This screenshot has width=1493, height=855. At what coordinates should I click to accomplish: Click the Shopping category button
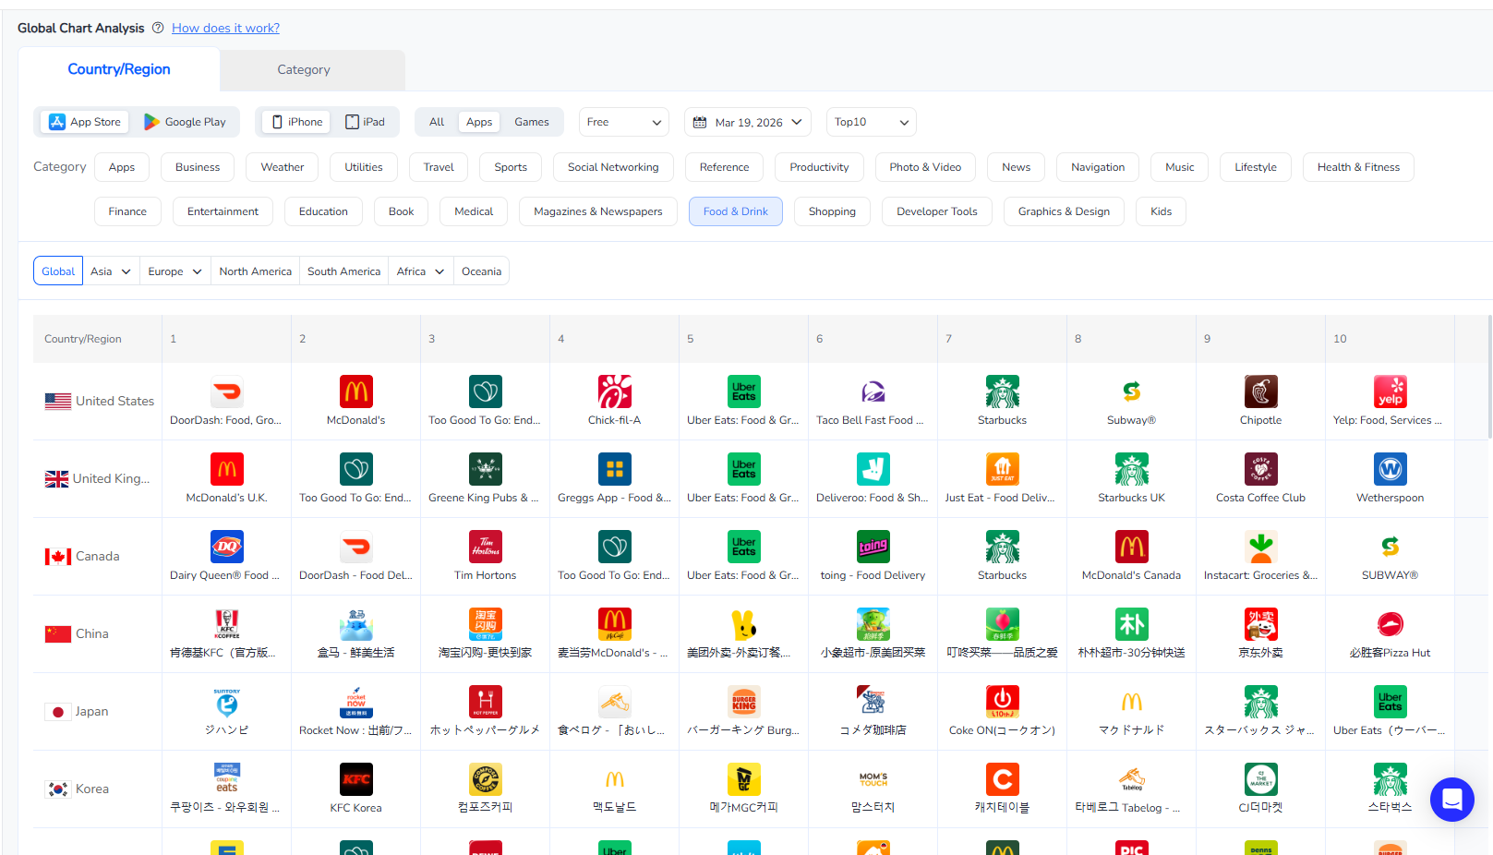click(x=831, y=211)
